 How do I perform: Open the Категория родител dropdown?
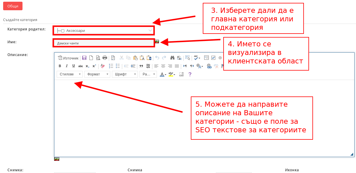coord(104,30)
